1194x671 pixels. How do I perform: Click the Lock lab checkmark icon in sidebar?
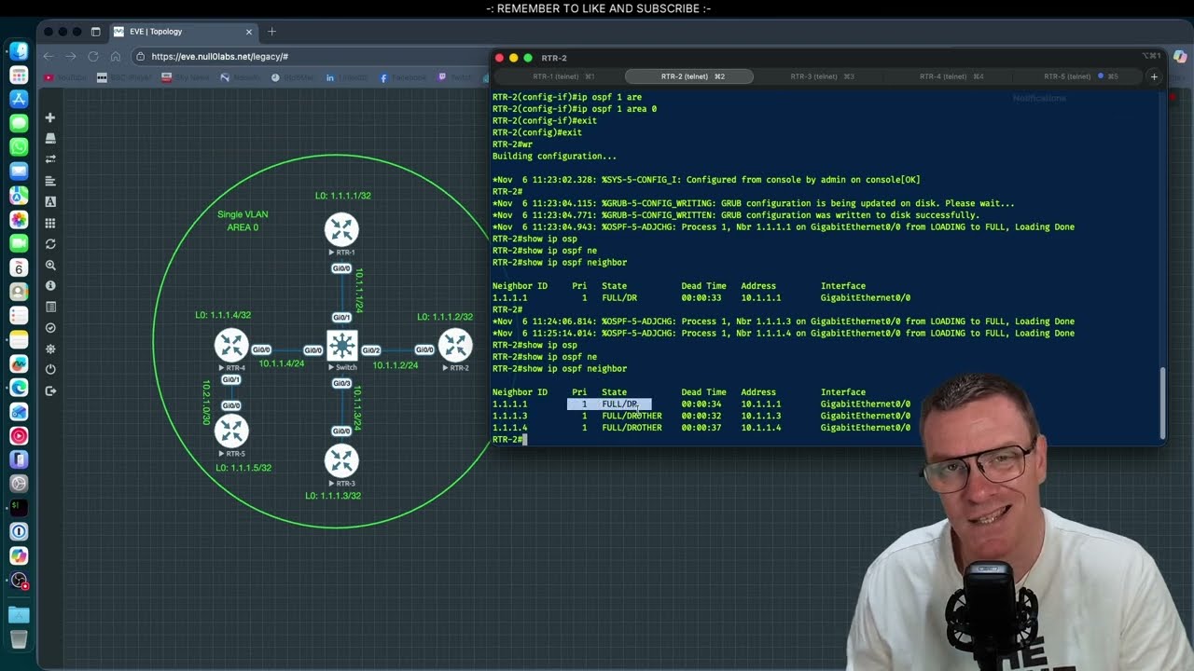pyautogui.click(x=50, y=328)
